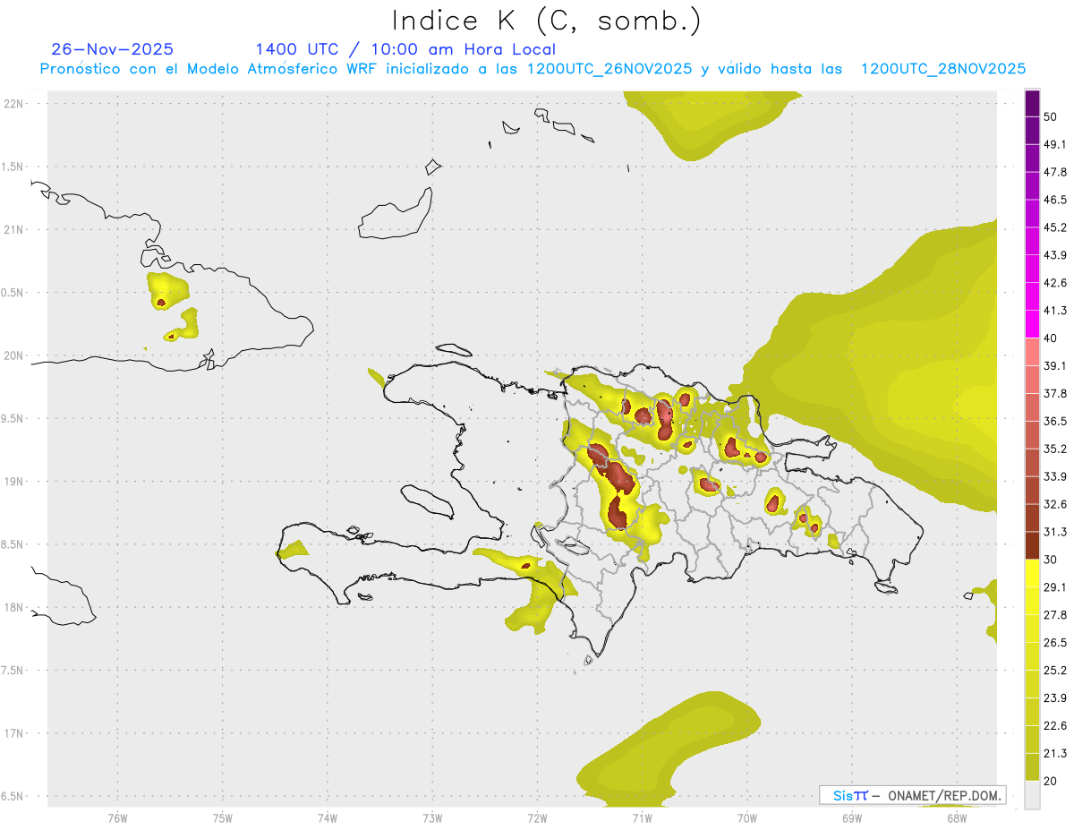Click the colorbar value "32.6"

coord(1055,504)
